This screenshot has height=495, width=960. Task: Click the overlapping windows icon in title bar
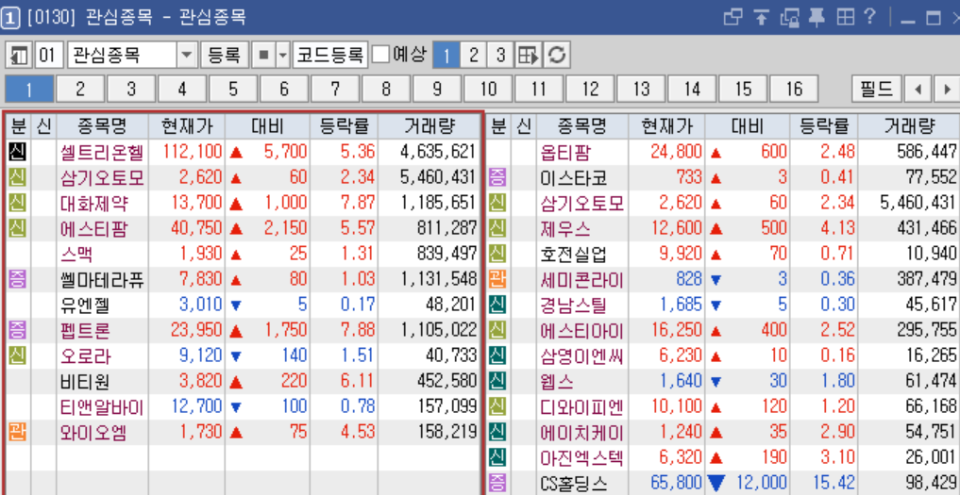click(x=733, y=18)
